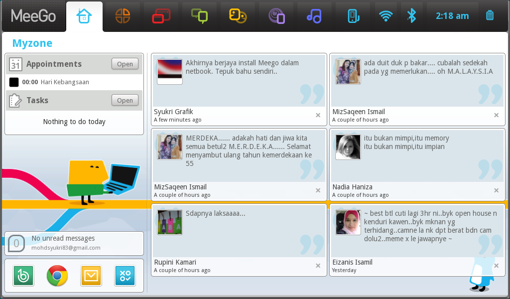Toggle the Wi-Fi networks panel
This screenshot has width=510, height=299.
point(386,15)
